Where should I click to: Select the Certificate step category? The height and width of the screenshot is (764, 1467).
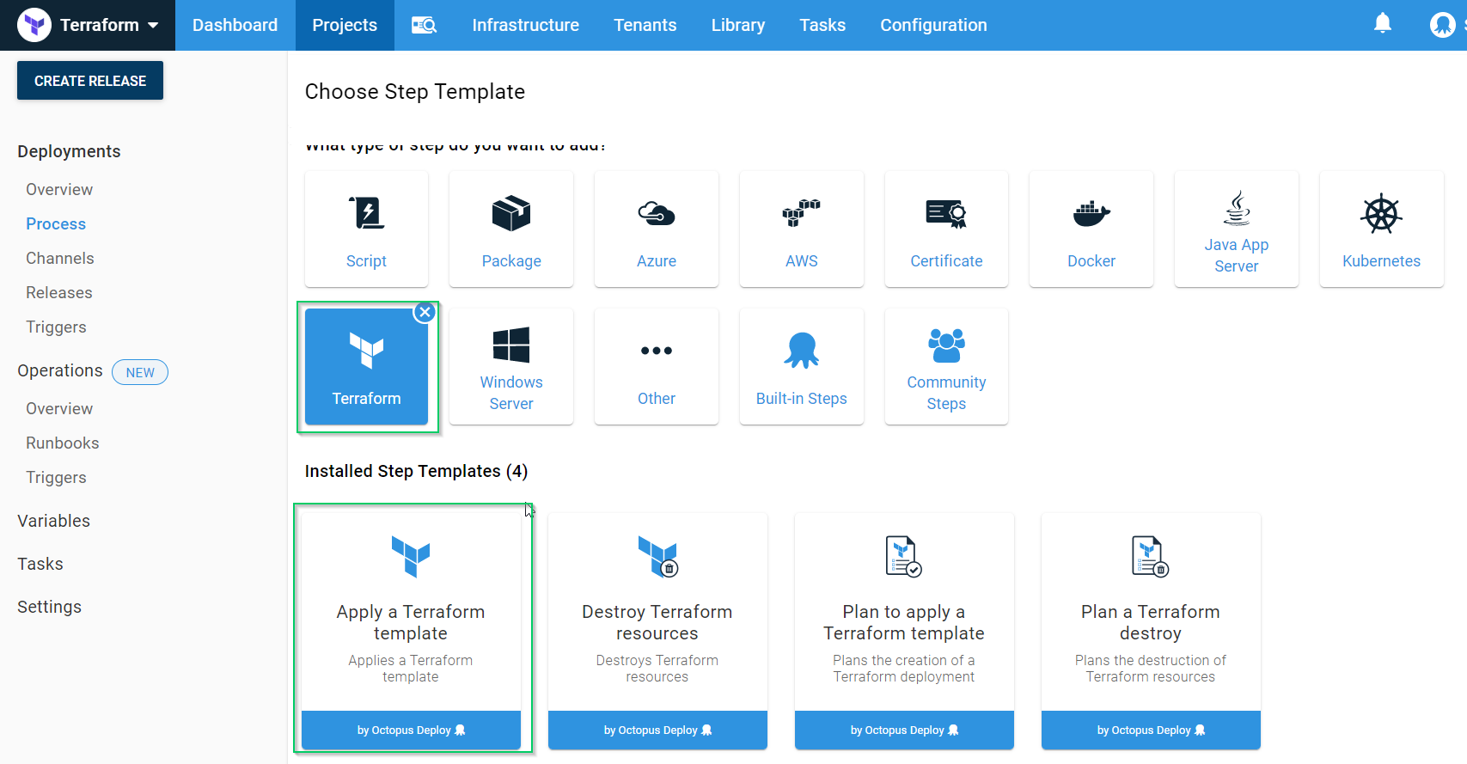point(946,229)
